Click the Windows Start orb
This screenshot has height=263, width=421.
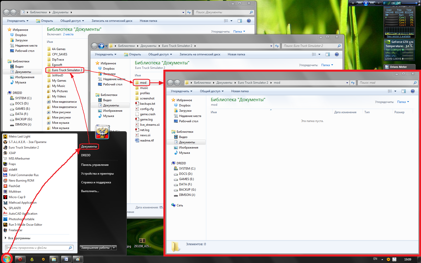click(7, 259)
